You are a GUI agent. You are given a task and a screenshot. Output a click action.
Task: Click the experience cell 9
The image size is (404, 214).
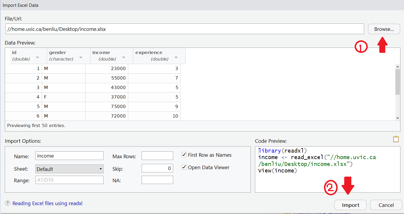click(154, 107)
